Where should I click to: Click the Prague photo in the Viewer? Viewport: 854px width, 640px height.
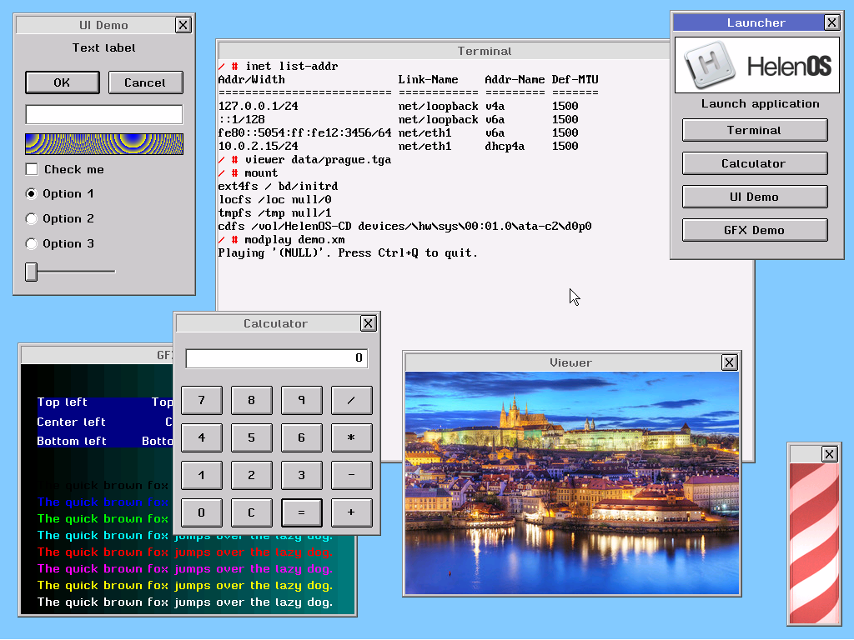coord(571,483)
